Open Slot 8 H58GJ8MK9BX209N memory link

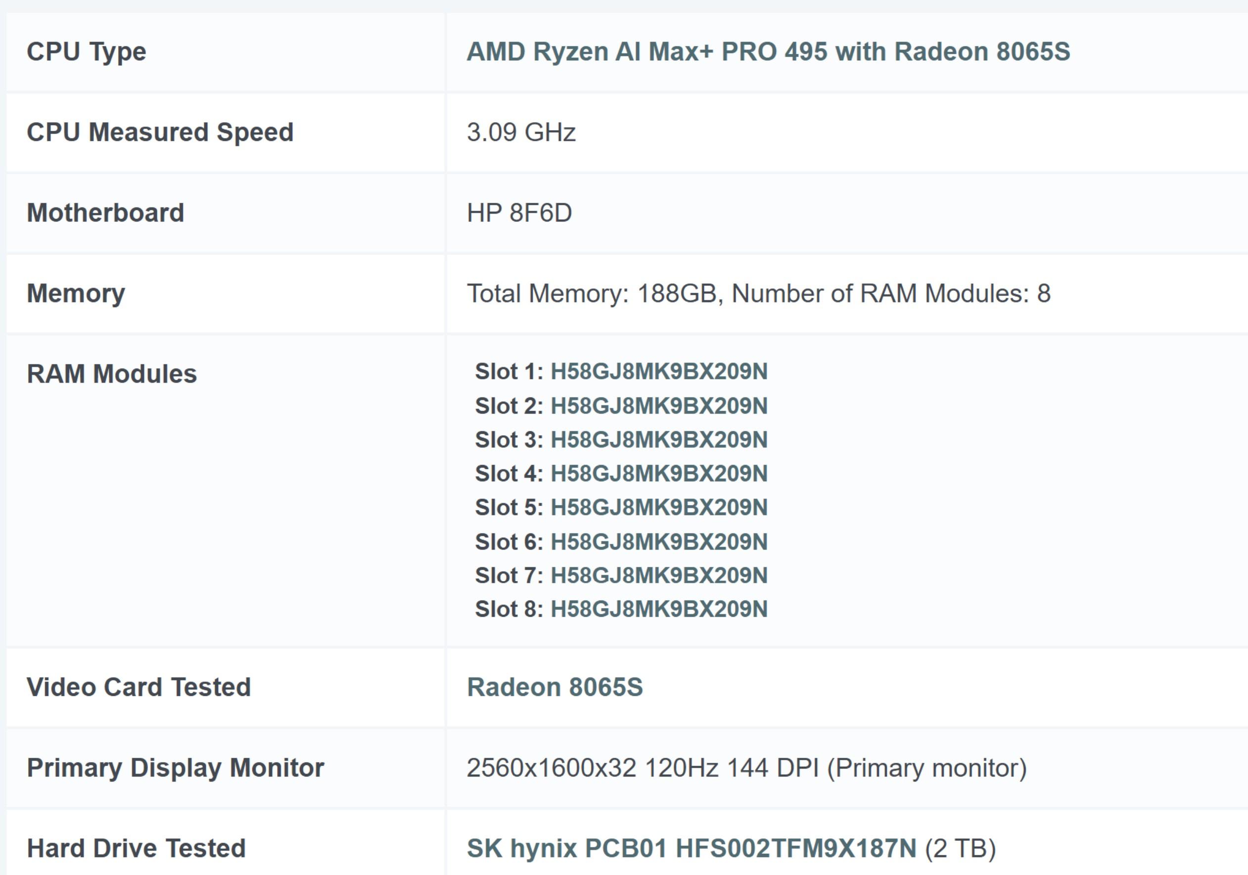[x=659, y=609]
